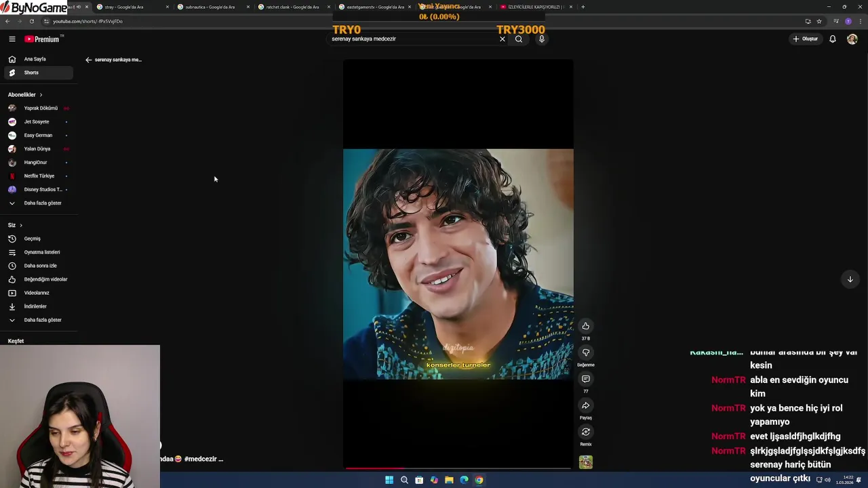Viewport: 868px width, 488px height.
Task: Dislike the short (Beğenme)
Action: coord(586,352)
